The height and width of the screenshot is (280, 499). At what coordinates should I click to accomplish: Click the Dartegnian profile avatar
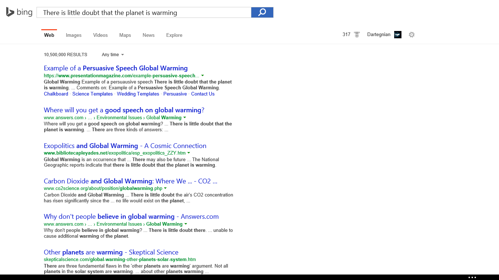click(x=398, y=35)
